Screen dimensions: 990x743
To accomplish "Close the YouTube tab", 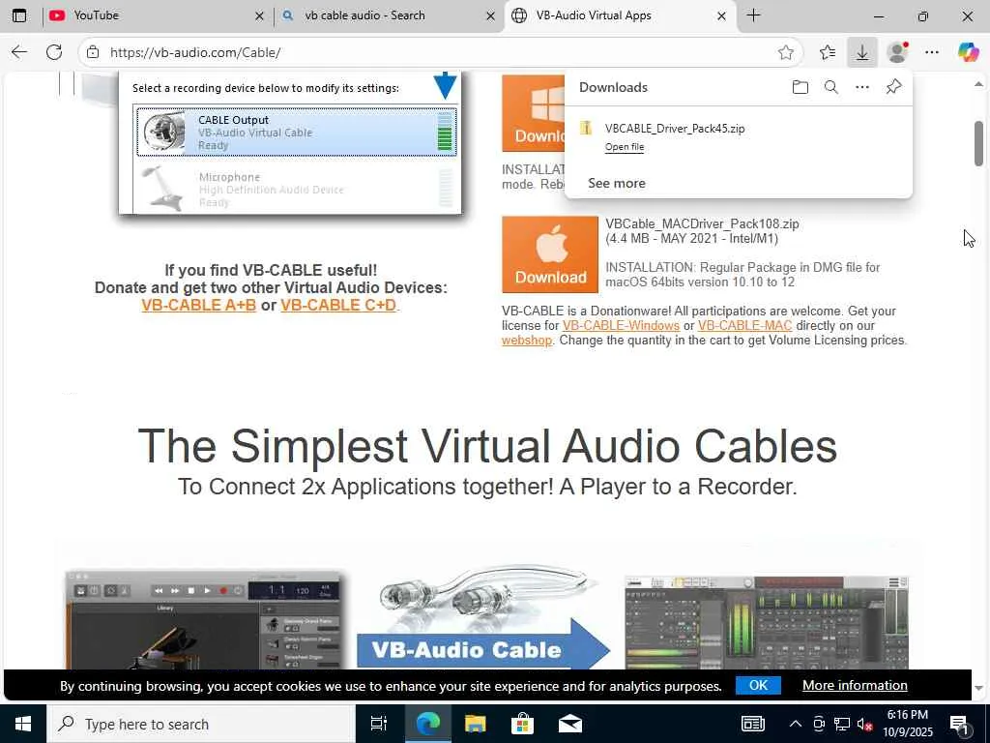I will 259,16.
